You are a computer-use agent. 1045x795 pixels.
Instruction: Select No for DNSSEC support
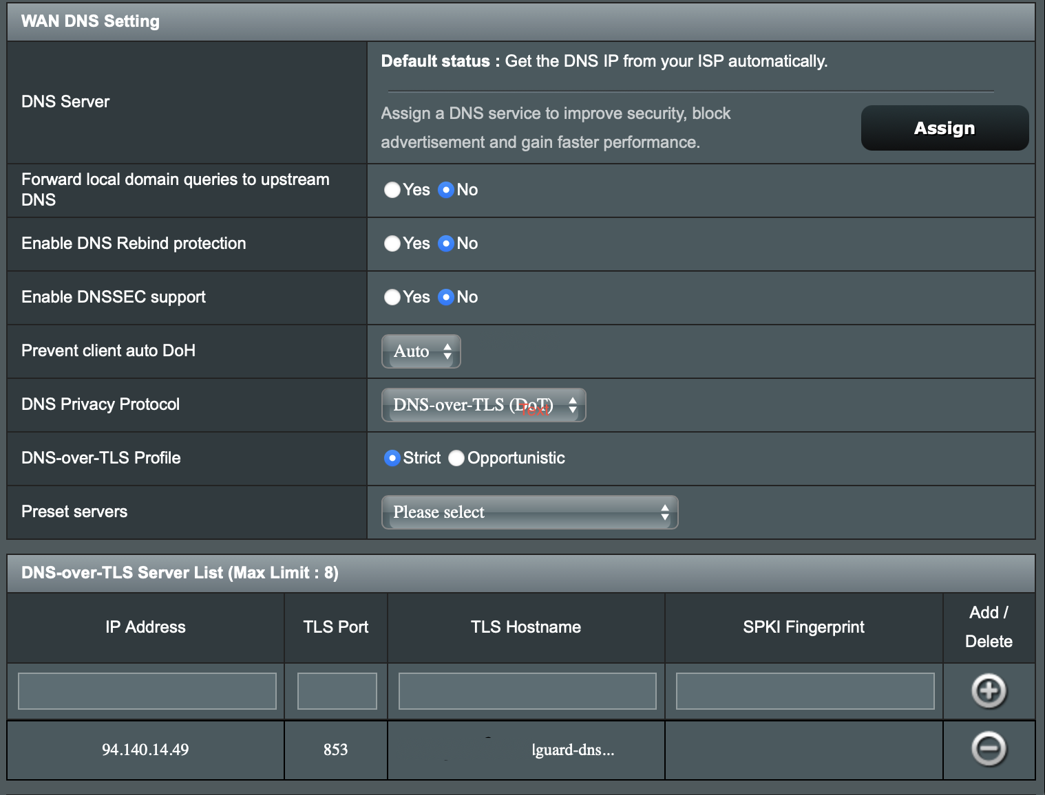446,297
